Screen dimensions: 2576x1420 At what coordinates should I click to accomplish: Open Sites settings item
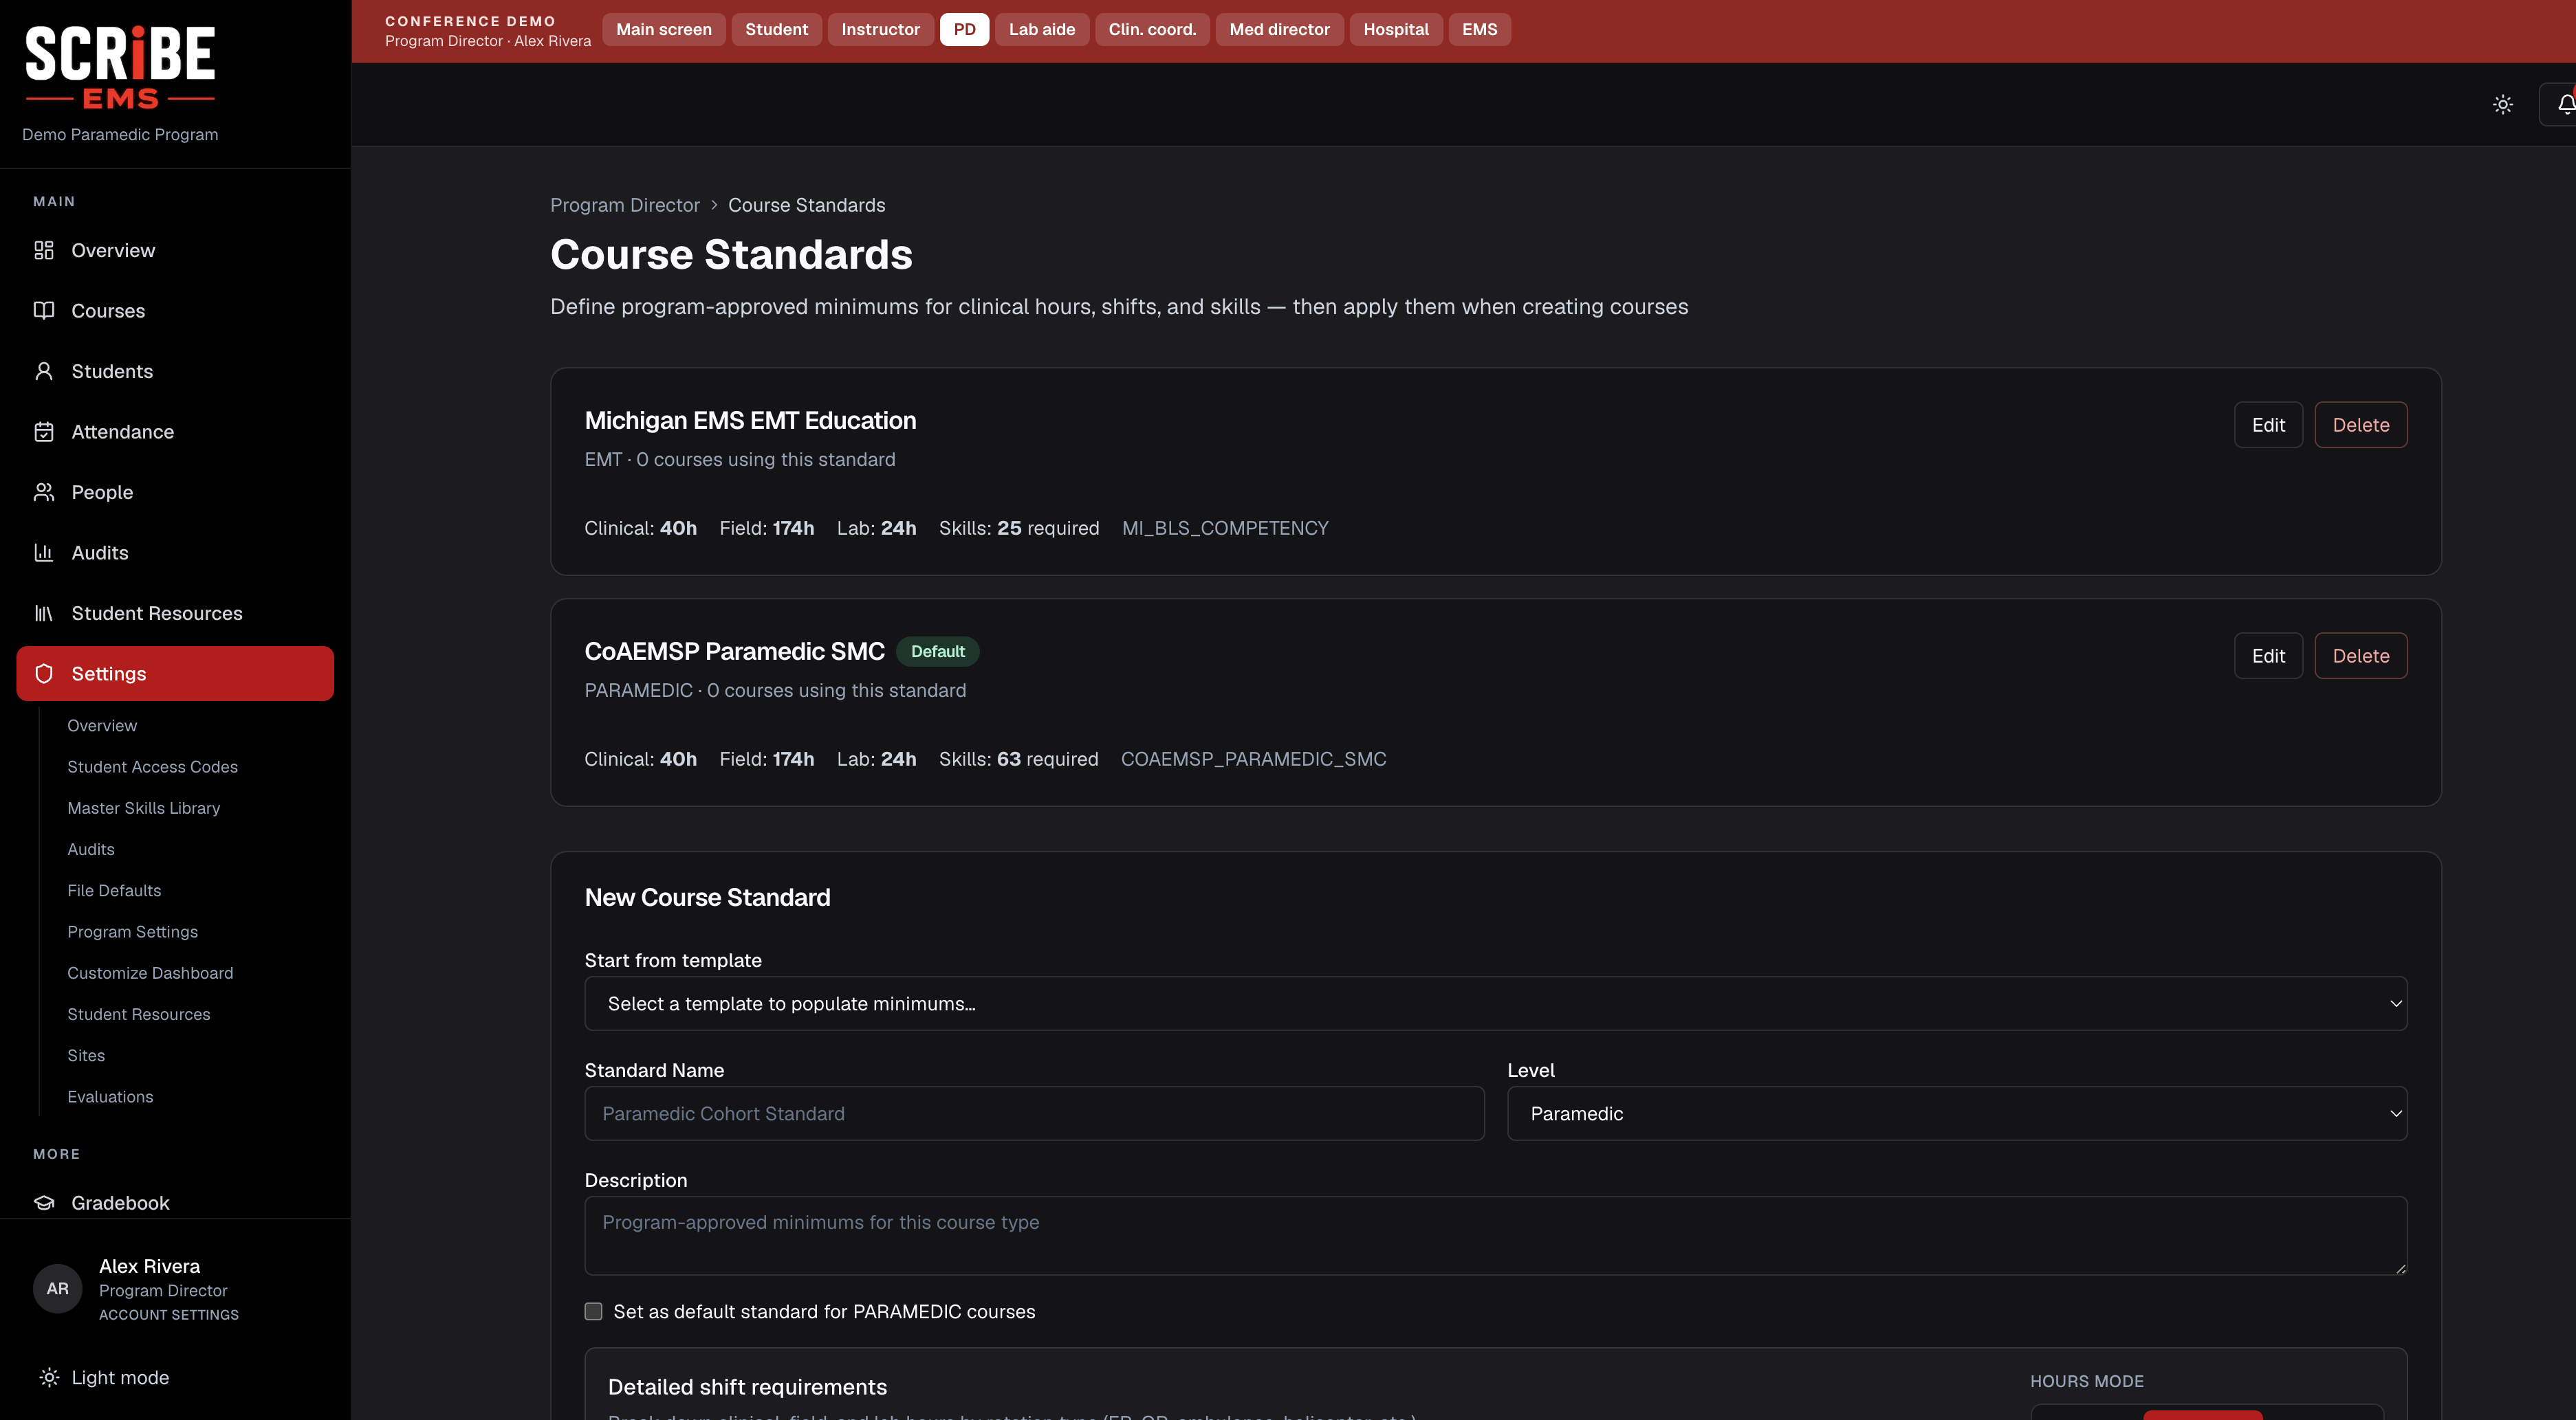pos(86,1055)
